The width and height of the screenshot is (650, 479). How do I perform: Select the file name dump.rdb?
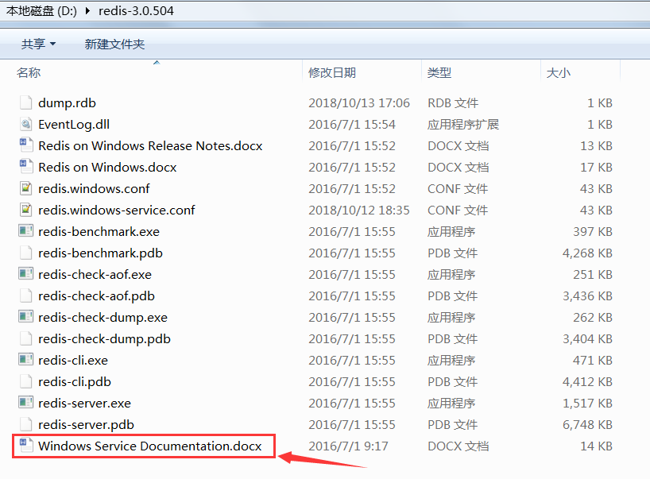68,102
